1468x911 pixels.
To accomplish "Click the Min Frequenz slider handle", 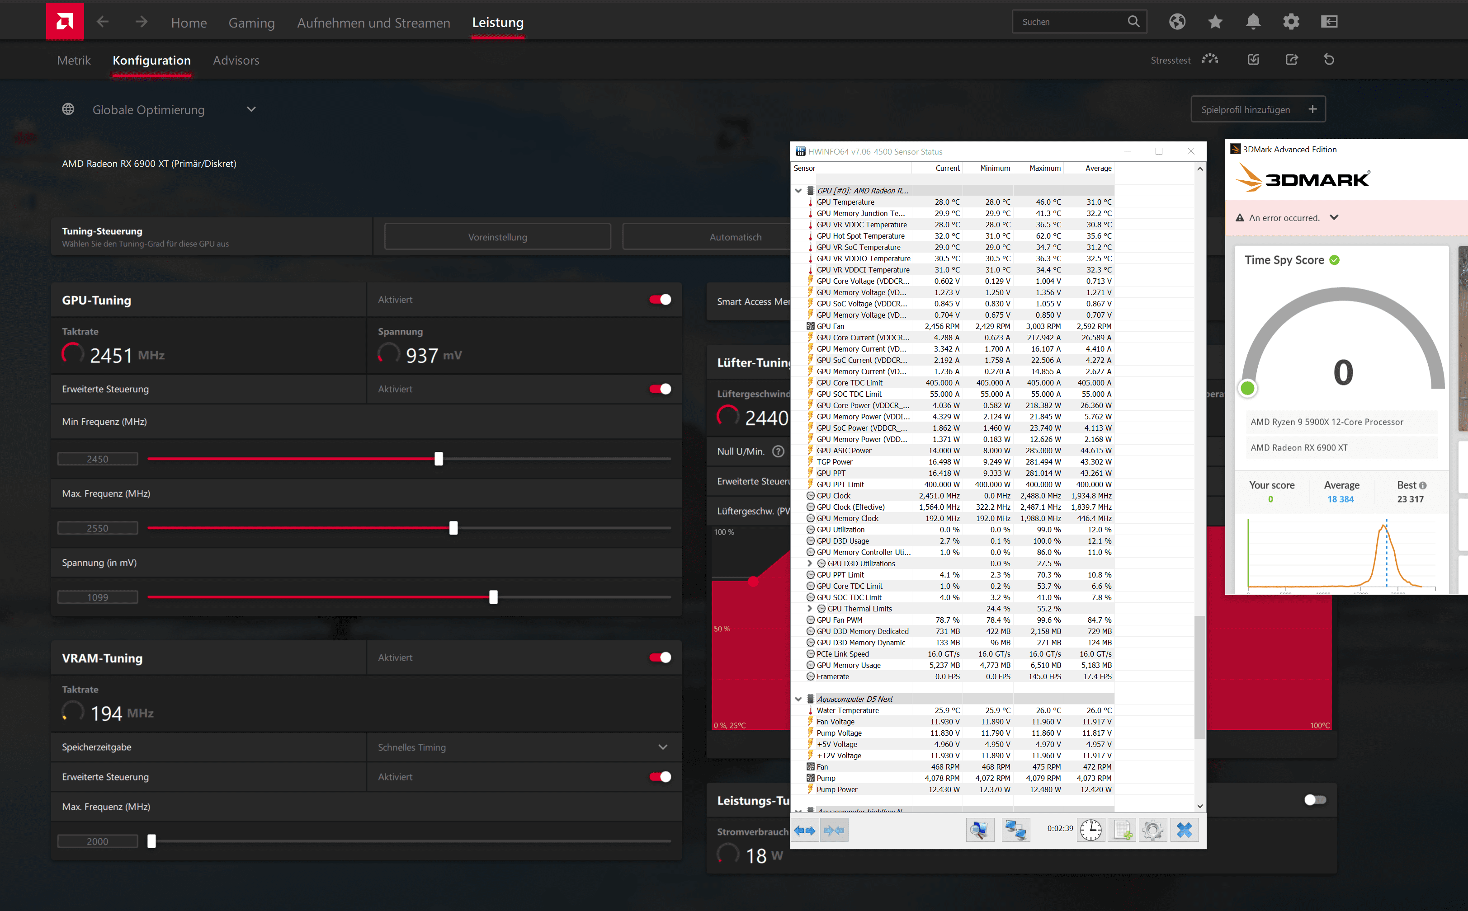I will pos(439,459).
